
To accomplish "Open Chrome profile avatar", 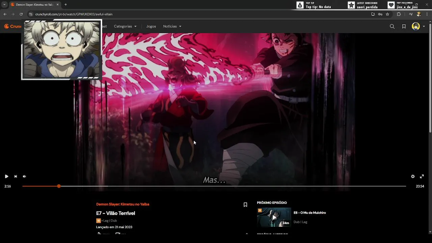I will tap(419, 14).
